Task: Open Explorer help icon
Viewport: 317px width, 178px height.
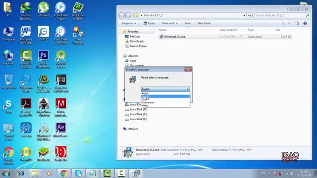Action: pos(305,23)
